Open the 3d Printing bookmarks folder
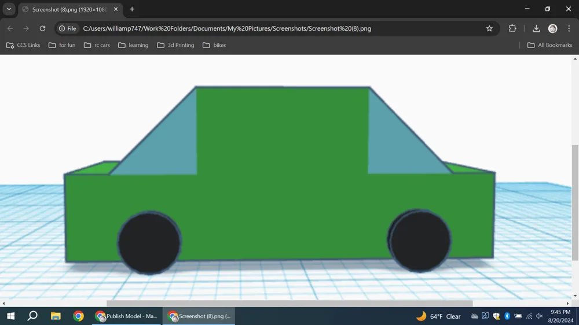This screenshot has height=325, width=579. tap(175, 45)
